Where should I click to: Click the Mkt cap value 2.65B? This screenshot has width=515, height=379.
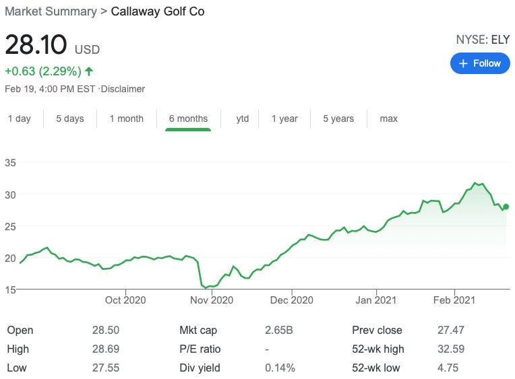[279, 330]
